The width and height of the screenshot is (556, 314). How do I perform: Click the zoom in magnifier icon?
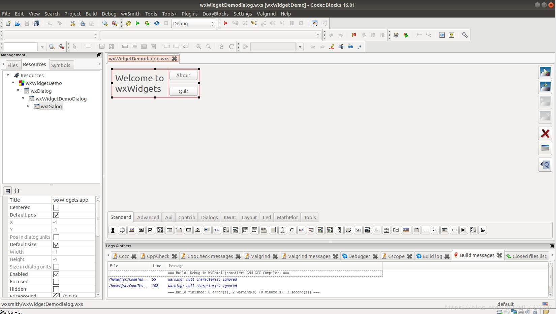(199, 47)
